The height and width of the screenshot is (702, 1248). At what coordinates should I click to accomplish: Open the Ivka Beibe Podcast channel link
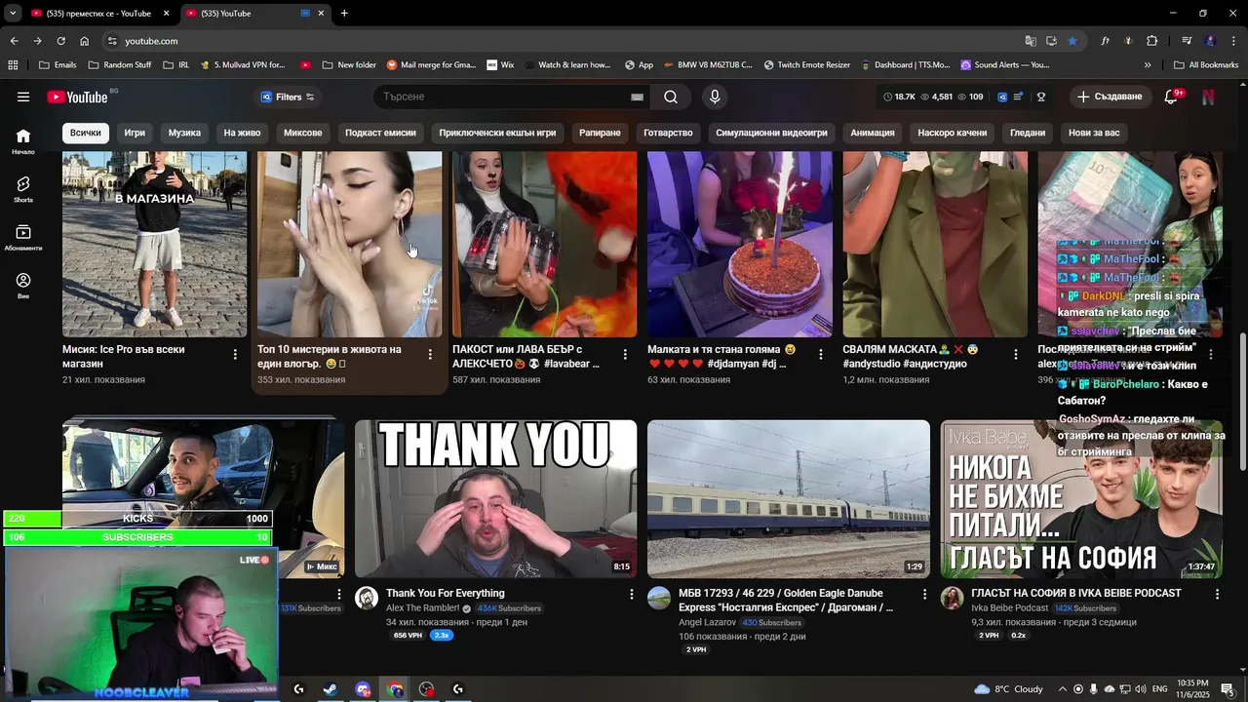click(1010, 608)
